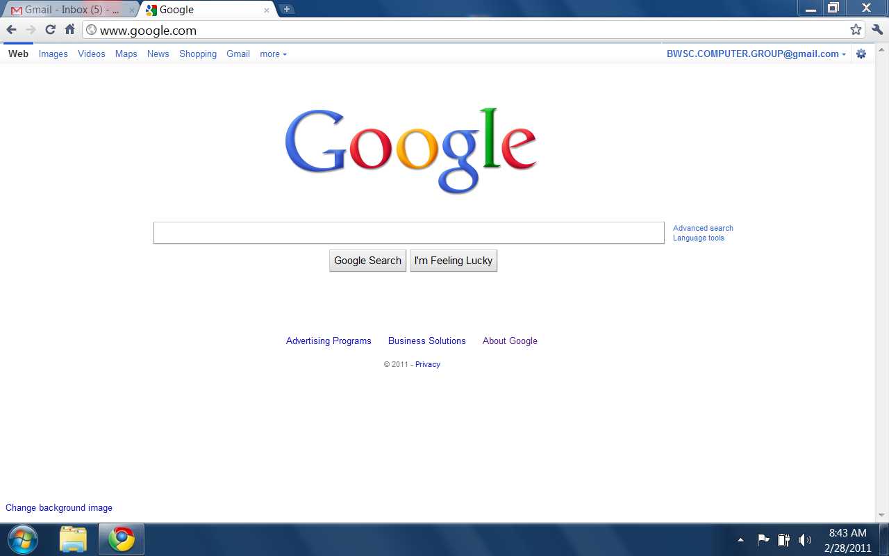Open the Advertising Programs link
The height and width of the screenshot is (556, 889).
tap(329, 341)
